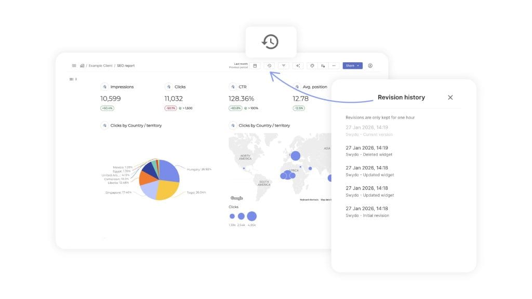Click the page list icon below header
This screenshot has width=532, height=299.
coord(73,79)
